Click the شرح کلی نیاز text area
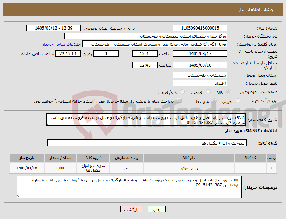286x219 pixels. (x=146, y=120)
